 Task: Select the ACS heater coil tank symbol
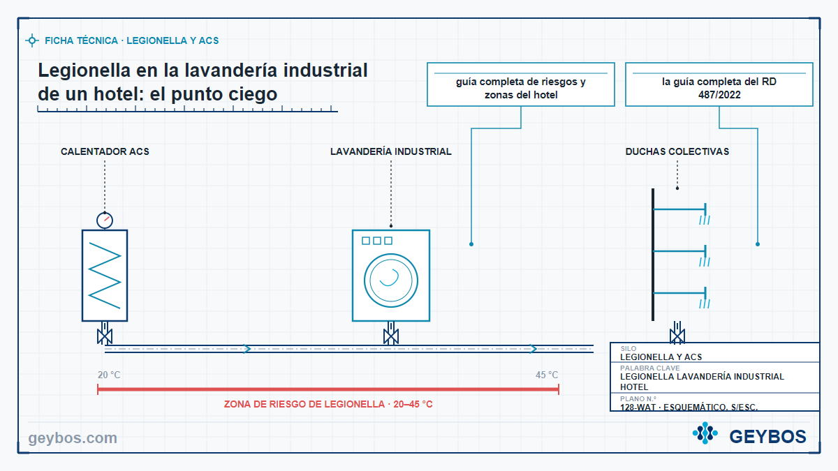click(x=105, y=275)
